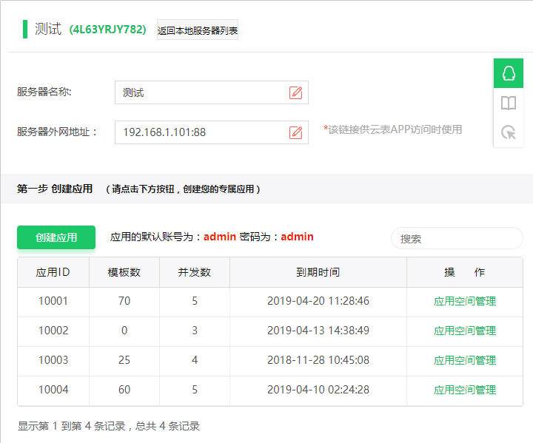Select the cell with app ID 10001
The width and height of the screenshot is (533, 443).
pyautogui.click(x=53, y=301)
